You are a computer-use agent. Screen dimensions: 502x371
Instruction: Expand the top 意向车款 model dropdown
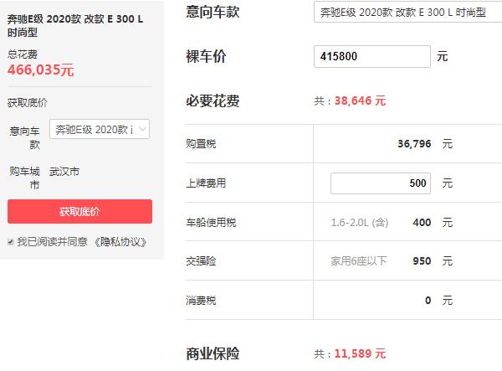407,13
